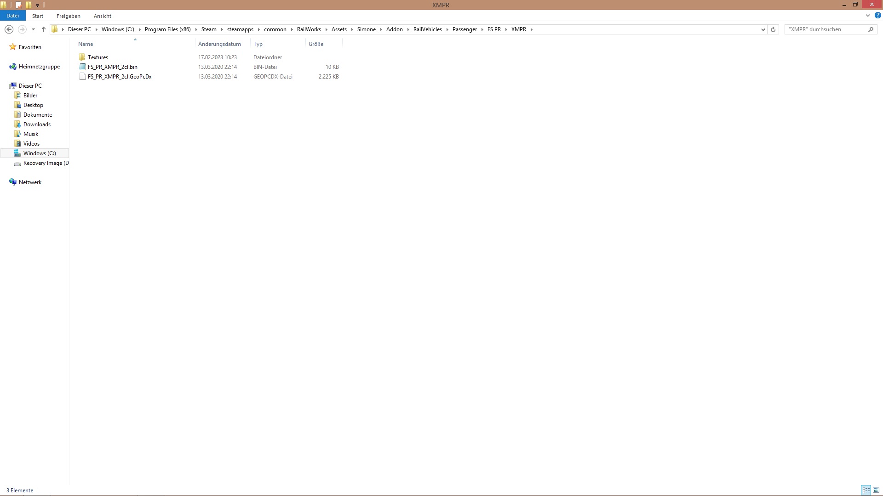The image size is (883, 496).
Task: Open the Datei menu tab
Action: click(12, 16)
